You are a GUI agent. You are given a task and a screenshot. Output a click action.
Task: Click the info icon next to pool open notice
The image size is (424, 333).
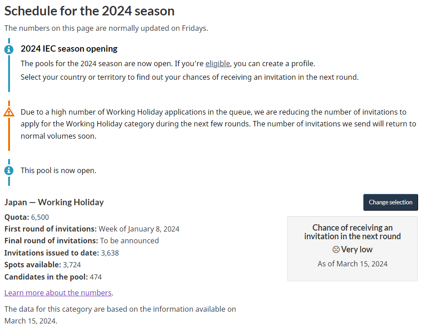point(9,171)
